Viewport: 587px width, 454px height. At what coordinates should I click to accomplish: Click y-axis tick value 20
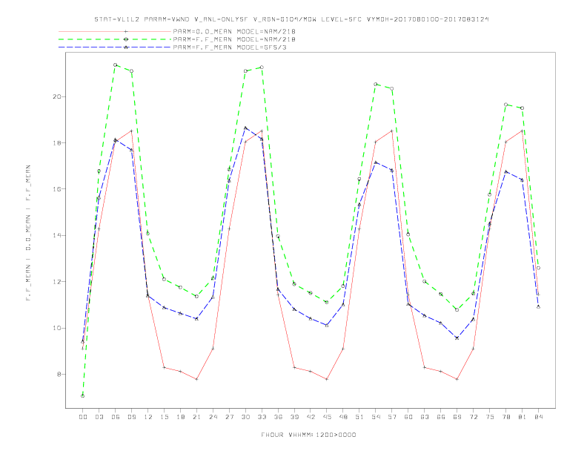click(x=56, y=96)
